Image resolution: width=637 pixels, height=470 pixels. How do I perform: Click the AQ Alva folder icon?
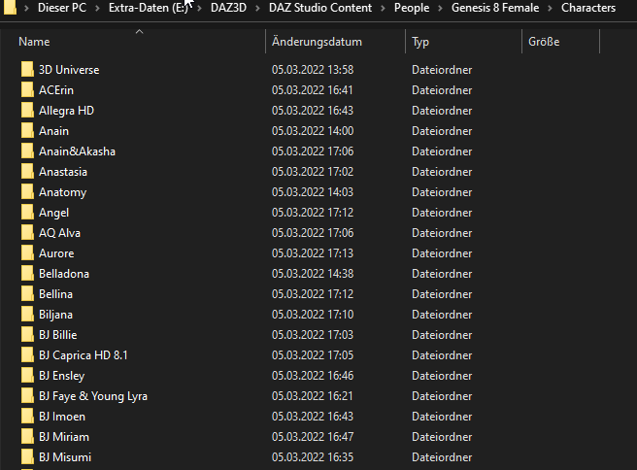(27, 233)
